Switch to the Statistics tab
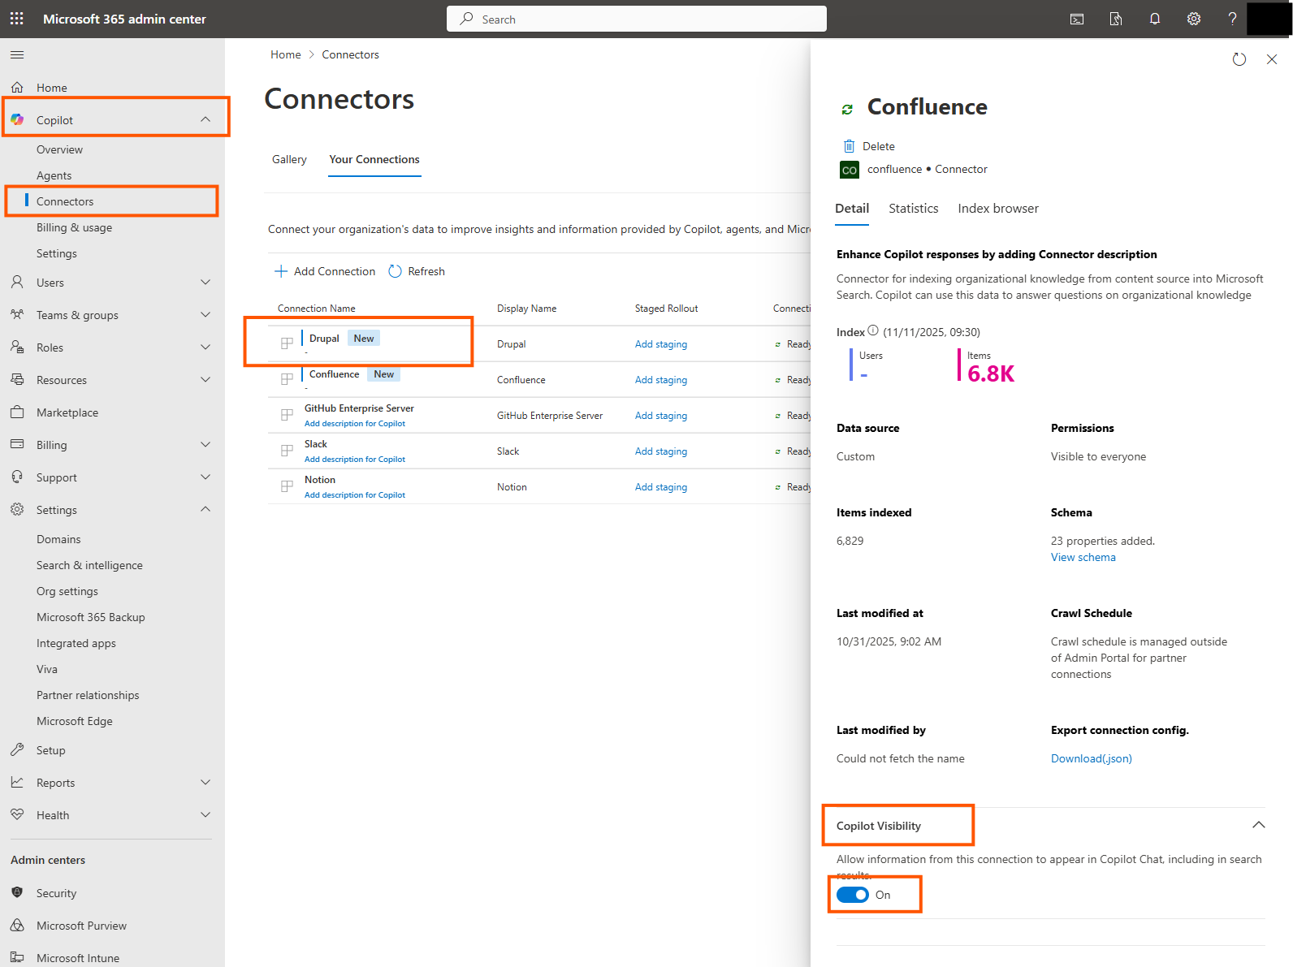Screen dimensions: 1293x967 click(913, 209)
